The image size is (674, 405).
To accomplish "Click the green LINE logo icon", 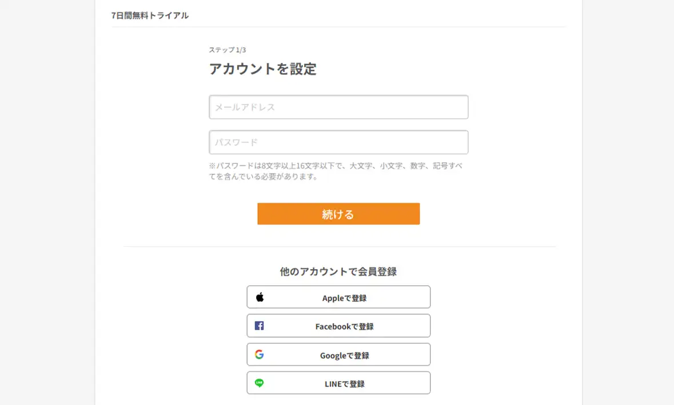I will pos(259,383).
